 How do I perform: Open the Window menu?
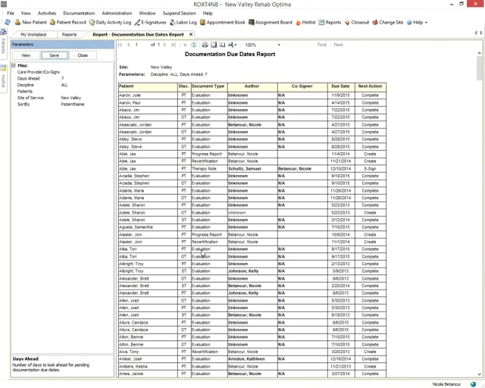point(147,14)
